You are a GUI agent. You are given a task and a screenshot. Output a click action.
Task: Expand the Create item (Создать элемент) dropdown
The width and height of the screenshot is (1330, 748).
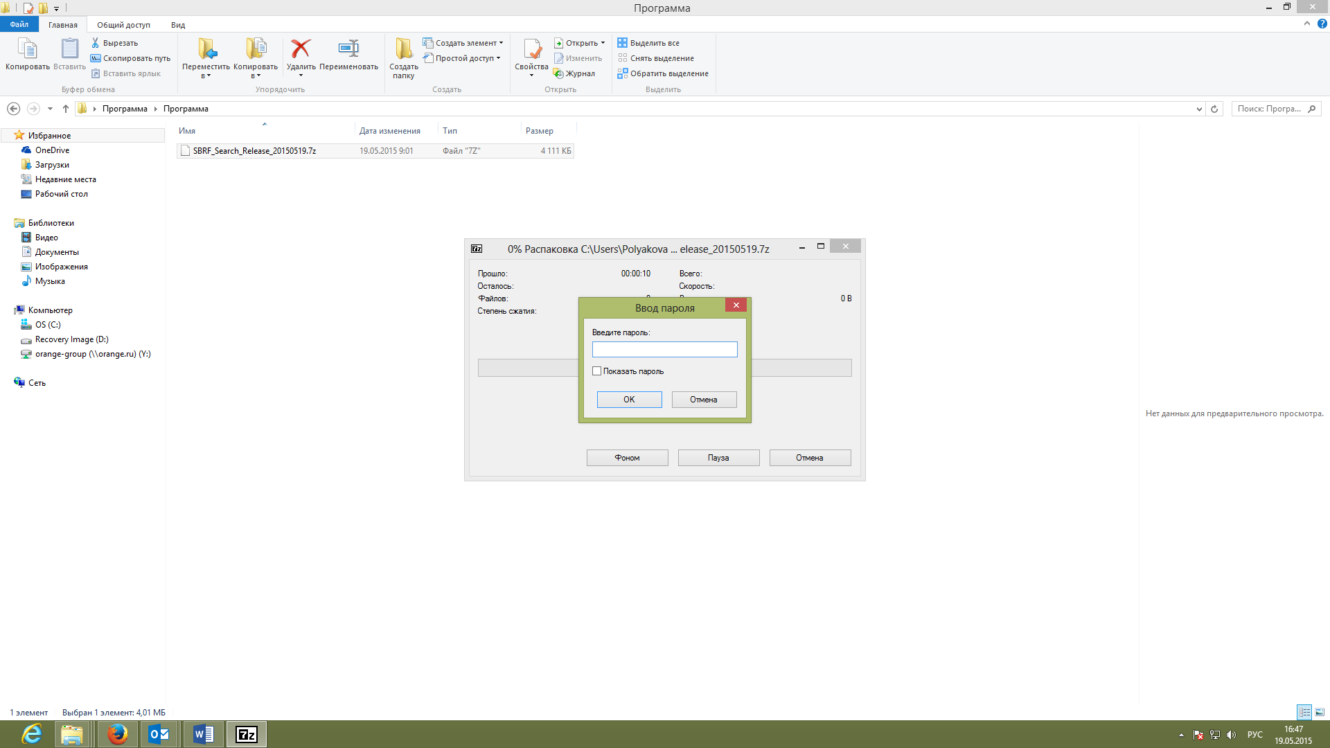463,43
